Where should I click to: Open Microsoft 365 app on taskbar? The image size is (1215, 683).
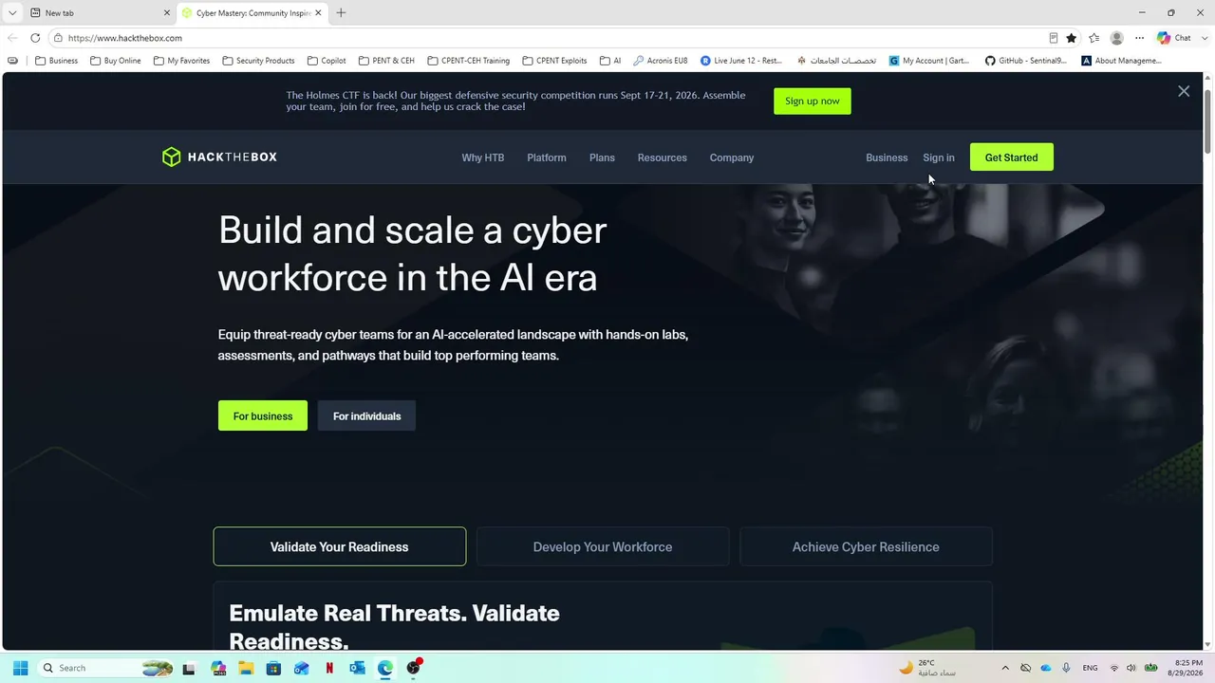click(x=218, y=668)
